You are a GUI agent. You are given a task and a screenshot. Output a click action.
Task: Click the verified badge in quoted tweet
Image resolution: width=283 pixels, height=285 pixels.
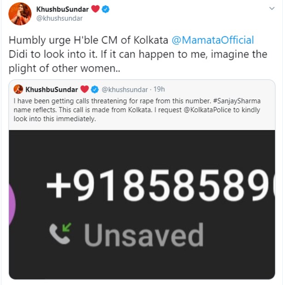95,89
